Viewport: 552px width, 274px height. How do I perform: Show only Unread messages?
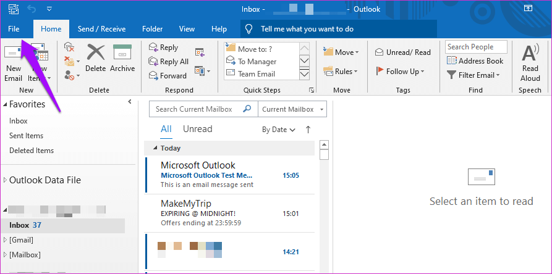pyautogui.click(x=197, y=129)
